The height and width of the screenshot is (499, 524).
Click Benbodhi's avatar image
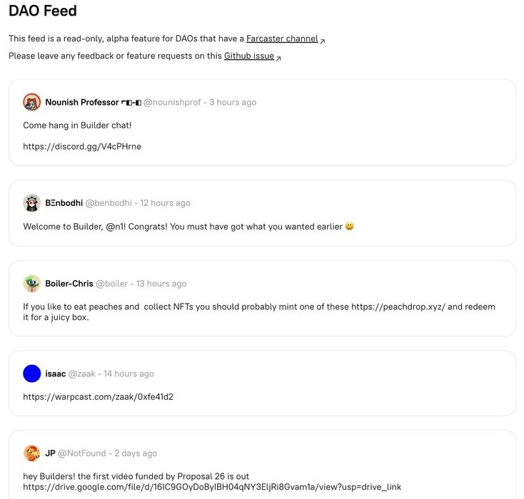(x=31, y=202)
